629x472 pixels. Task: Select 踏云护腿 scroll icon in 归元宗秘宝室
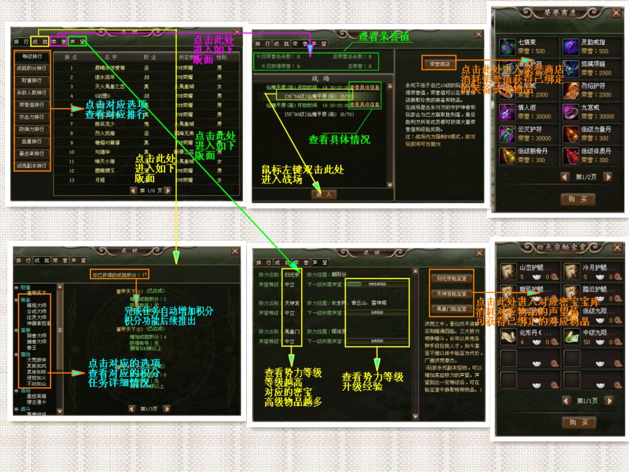coord(572,293)
